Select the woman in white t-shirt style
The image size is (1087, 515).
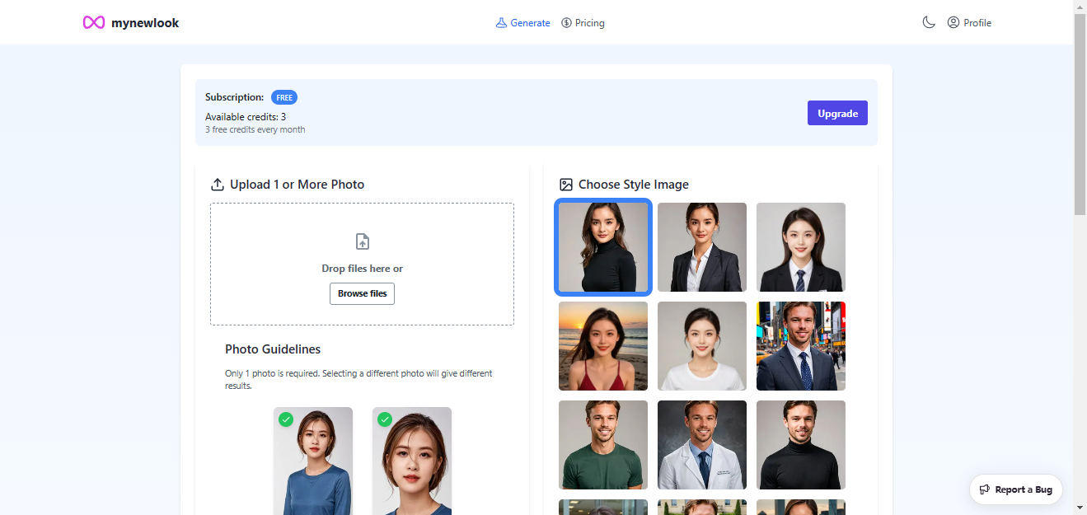pos(702,346)
